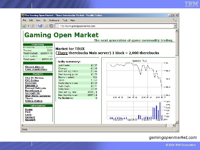Click the Blocks traded row showing 321

click(77, 77)
